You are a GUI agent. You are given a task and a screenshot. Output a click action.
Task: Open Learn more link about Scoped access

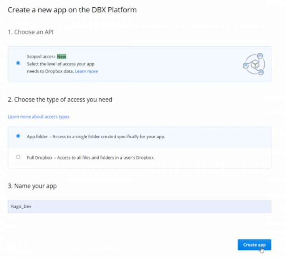click(x=86, y=71)
